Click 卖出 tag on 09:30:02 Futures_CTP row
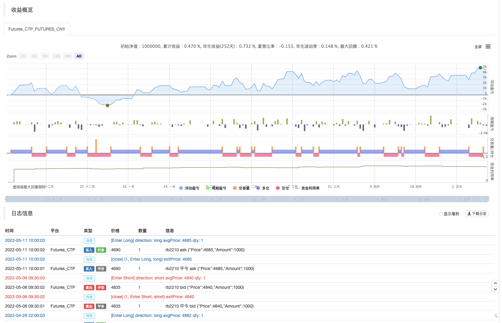Viewport: 502px width, 323px height. 89,288
